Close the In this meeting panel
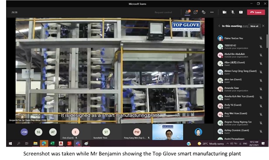 click(263, 26)
